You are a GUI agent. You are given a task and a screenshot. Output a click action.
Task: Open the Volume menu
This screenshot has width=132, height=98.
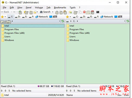[x=39, y=8]
